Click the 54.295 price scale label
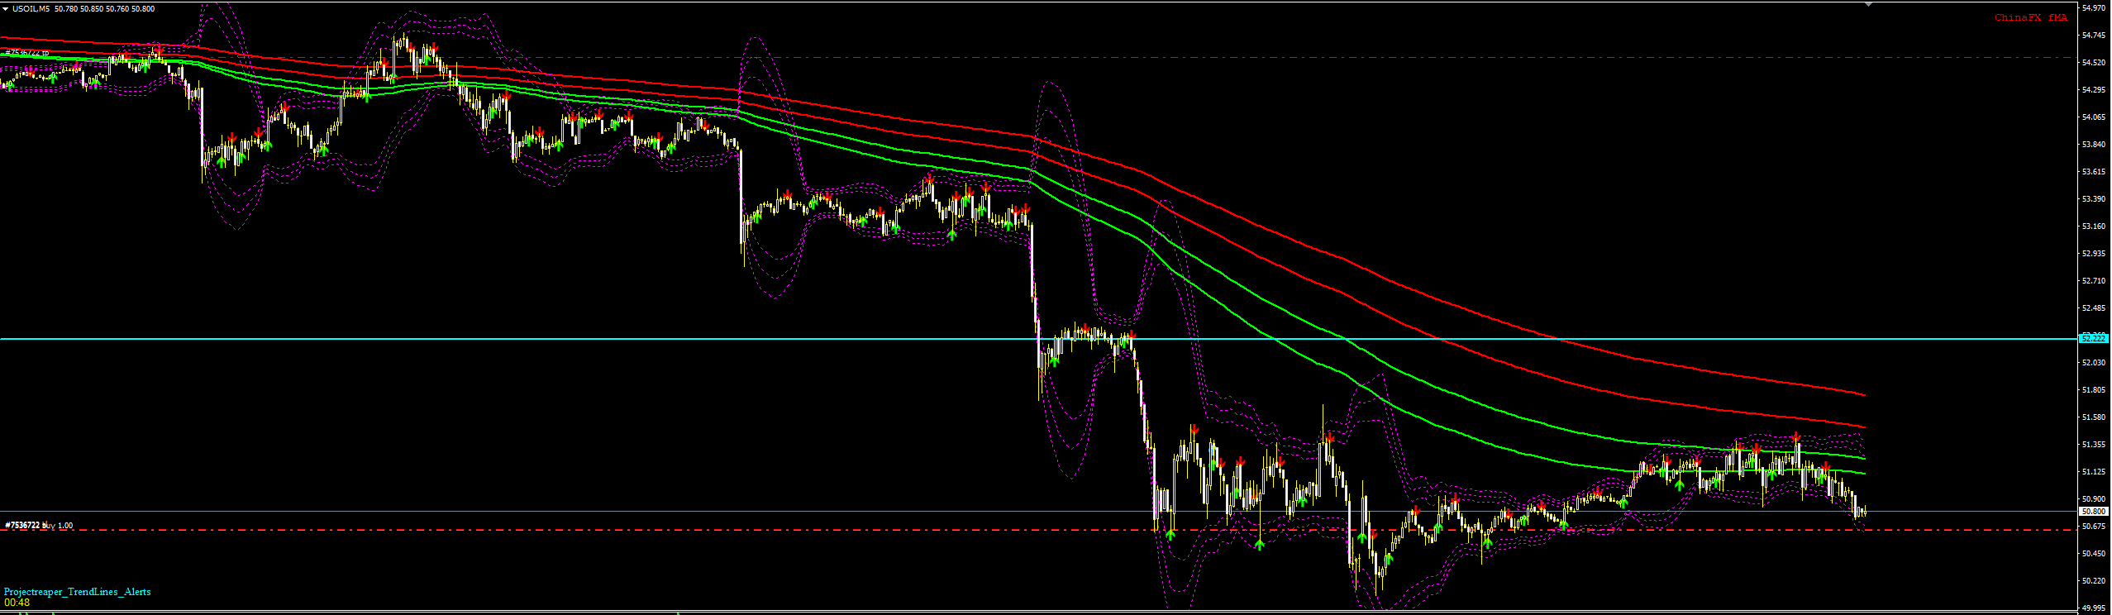The width and height of the screenshot is (2112, 615). 2094,90
